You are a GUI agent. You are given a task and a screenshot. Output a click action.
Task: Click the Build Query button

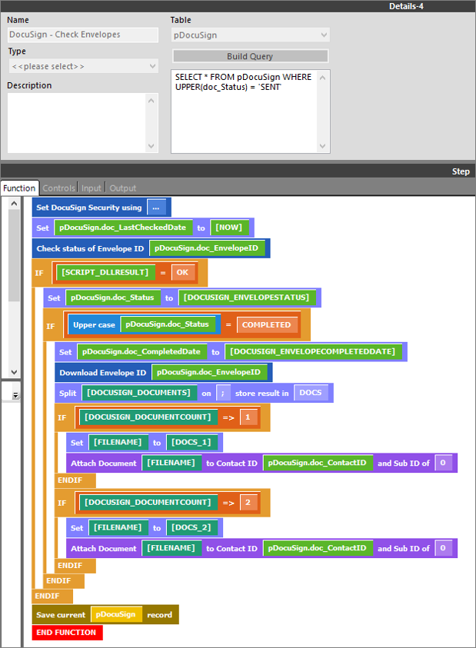pos(250,56)
